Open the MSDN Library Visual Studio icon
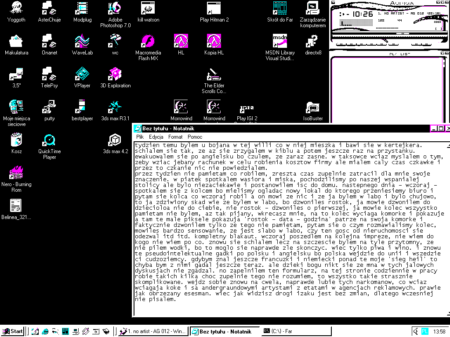Screen dimensions: 450x337 tap(279, 41)
